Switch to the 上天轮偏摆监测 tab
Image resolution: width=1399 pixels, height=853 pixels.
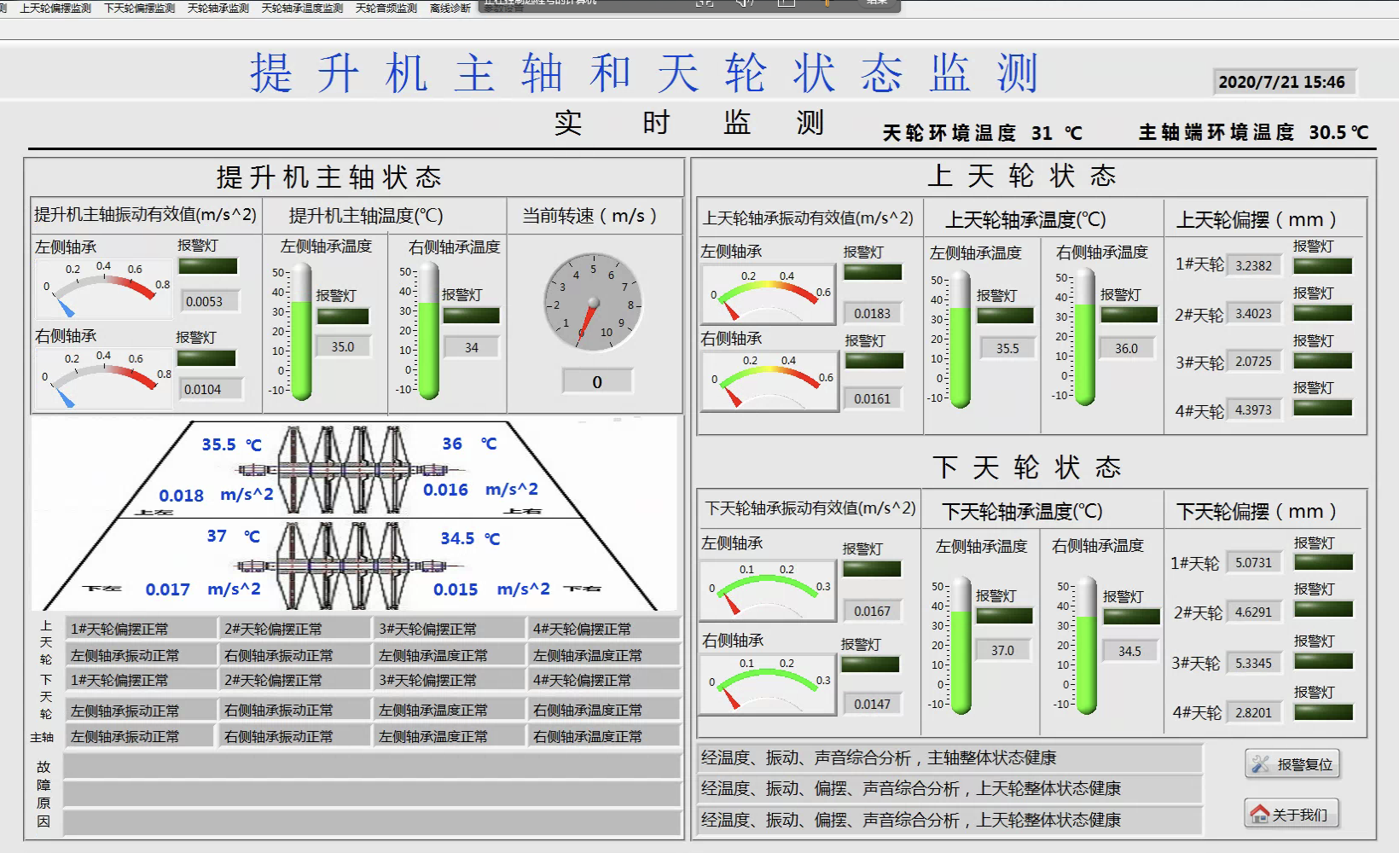[x=55, y=8]
